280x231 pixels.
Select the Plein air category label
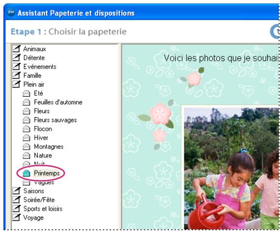(x=34, y=84)
